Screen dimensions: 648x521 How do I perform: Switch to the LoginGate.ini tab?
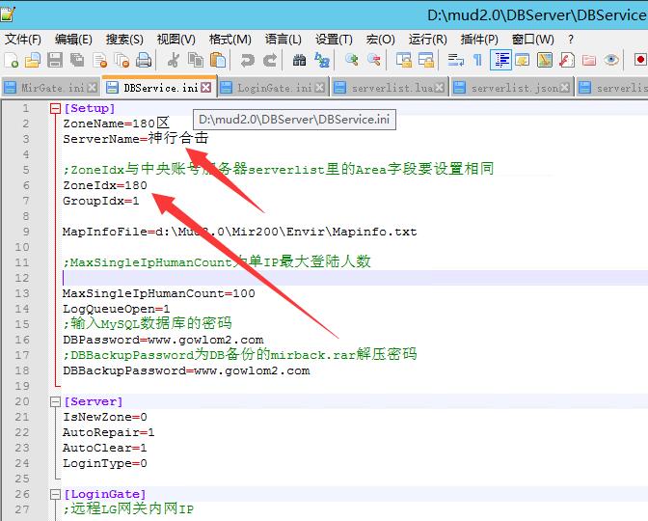pos(274,88)
